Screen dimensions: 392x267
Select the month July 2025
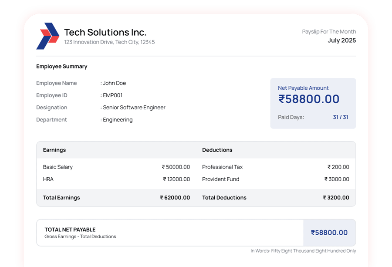coord(342,41)
